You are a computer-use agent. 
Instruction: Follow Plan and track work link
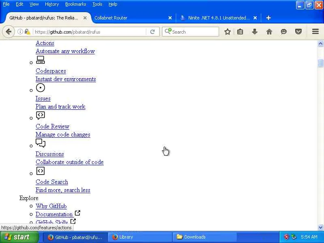click(60, 107)
